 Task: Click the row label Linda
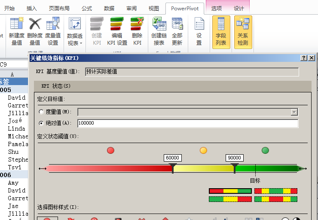point(16,128)
